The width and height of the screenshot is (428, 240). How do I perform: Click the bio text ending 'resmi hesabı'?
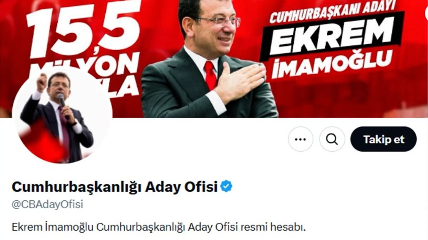coord(159,227)
